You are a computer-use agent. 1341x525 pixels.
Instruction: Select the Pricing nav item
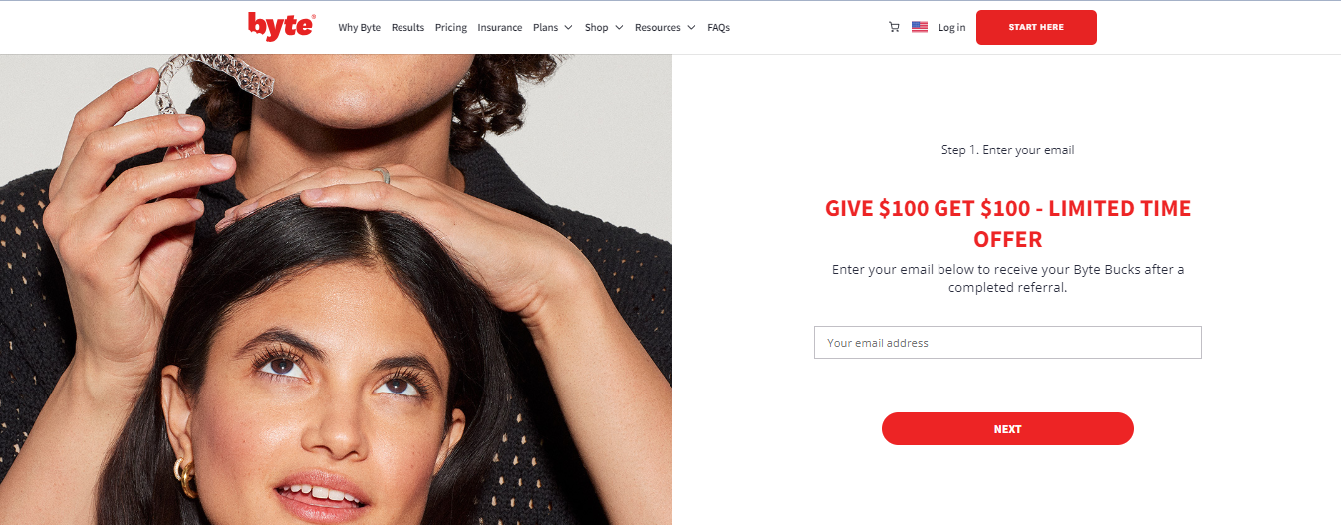click(451, 27)
